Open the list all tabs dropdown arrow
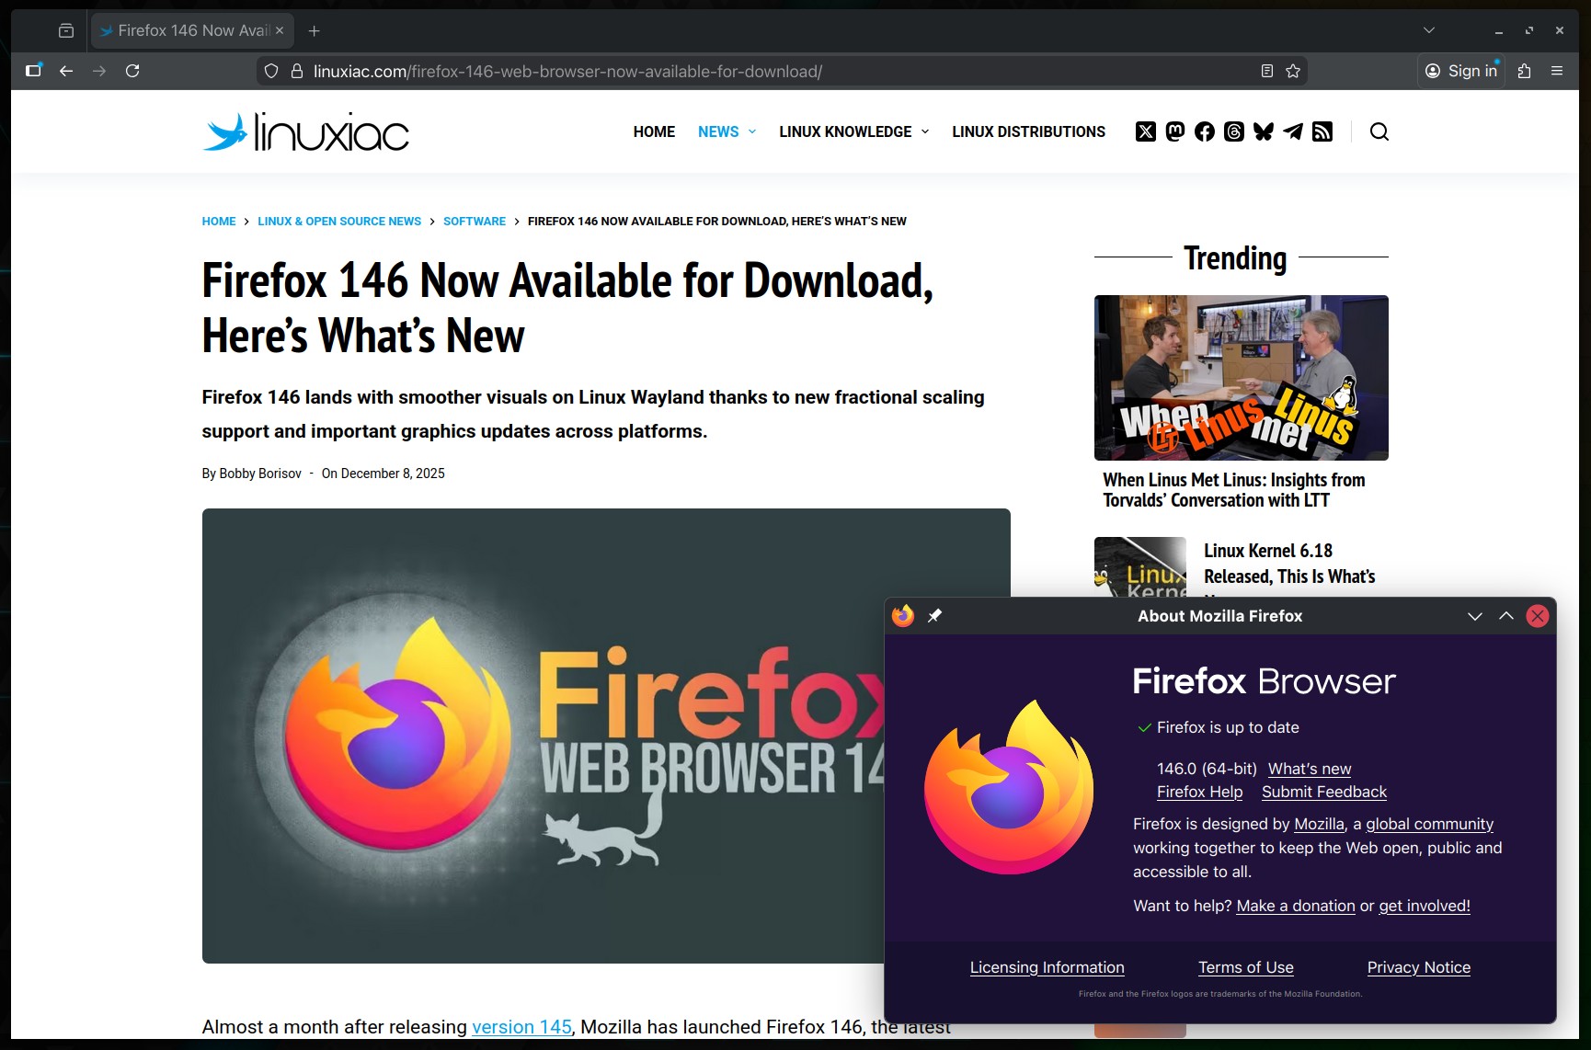 (x=1428, y=30)
